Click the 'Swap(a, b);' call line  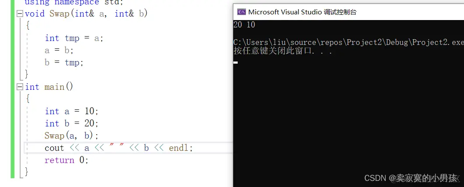pyautogui.click(x=71, y=136)
